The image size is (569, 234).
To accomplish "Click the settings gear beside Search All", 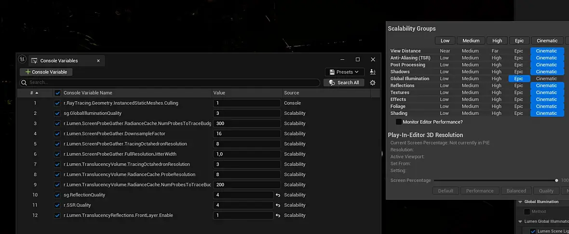I will [372, 83].
